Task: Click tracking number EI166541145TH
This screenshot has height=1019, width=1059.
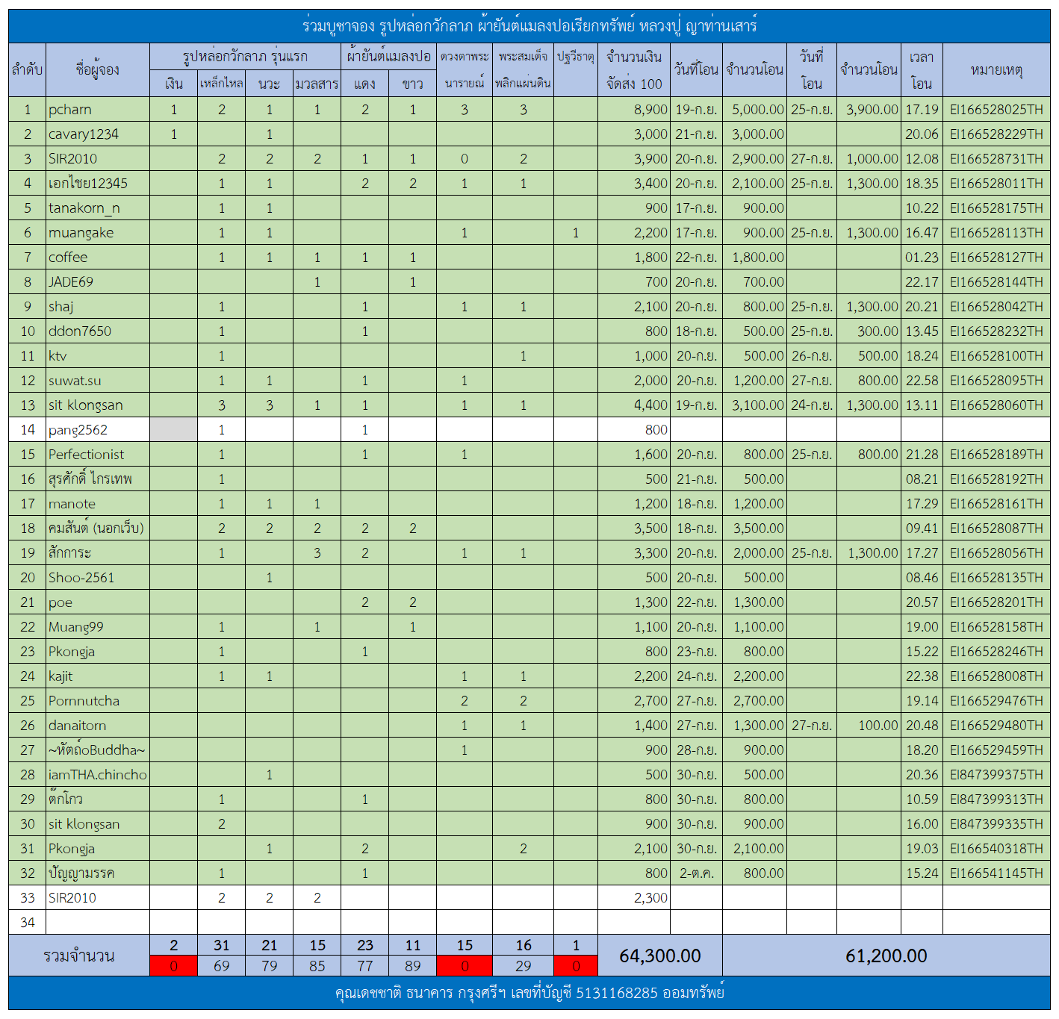Action: click(x=996, y=873)
